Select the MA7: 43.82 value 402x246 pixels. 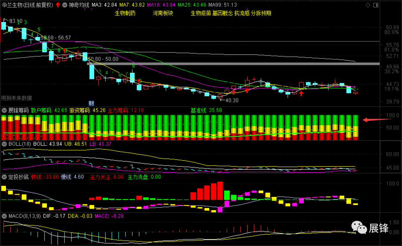coord(132,5)
